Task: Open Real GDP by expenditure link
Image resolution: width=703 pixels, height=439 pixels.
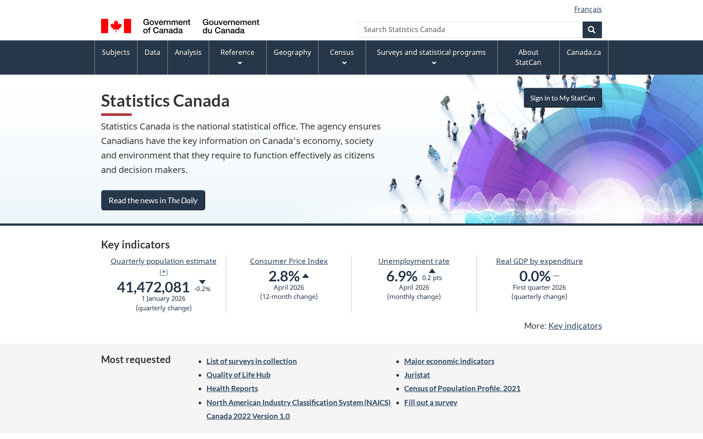Action: pyautogui.click(x=540, y=261)
